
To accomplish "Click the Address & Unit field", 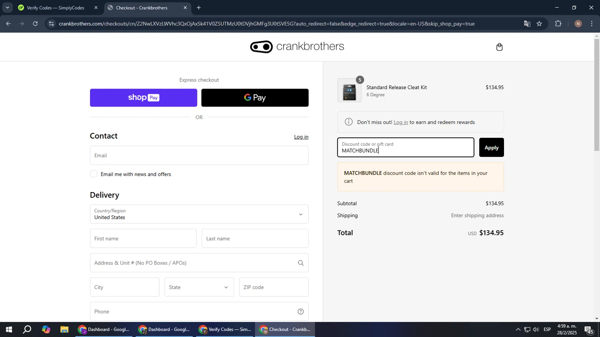I will coord(199,263).
